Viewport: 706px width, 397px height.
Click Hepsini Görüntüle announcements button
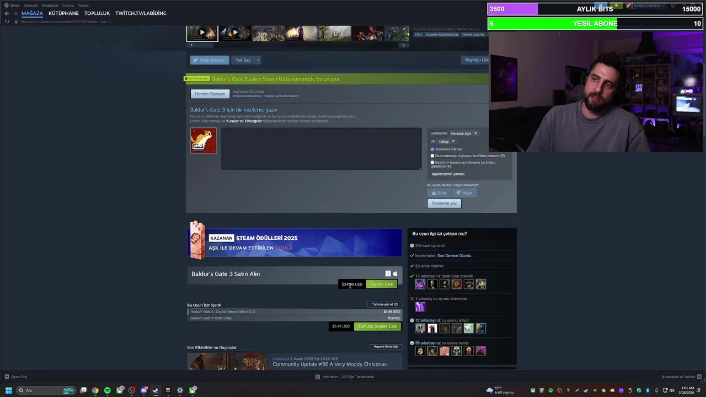coord(386,347)
